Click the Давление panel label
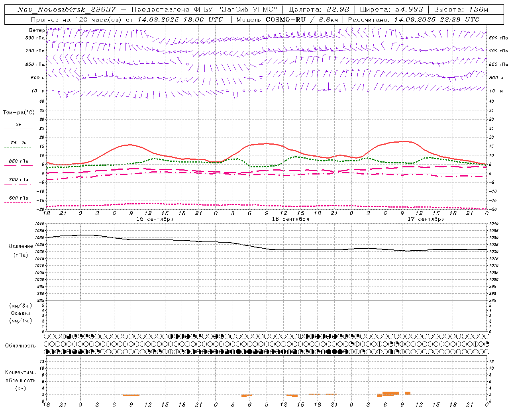The width and height of the screenshot is (510, 408). [x=21, y=246]
